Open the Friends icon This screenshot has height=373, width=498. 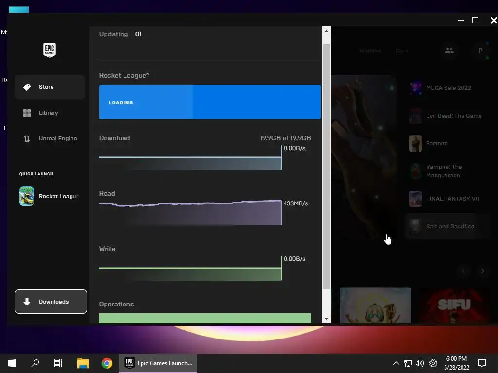click(449, 51)
